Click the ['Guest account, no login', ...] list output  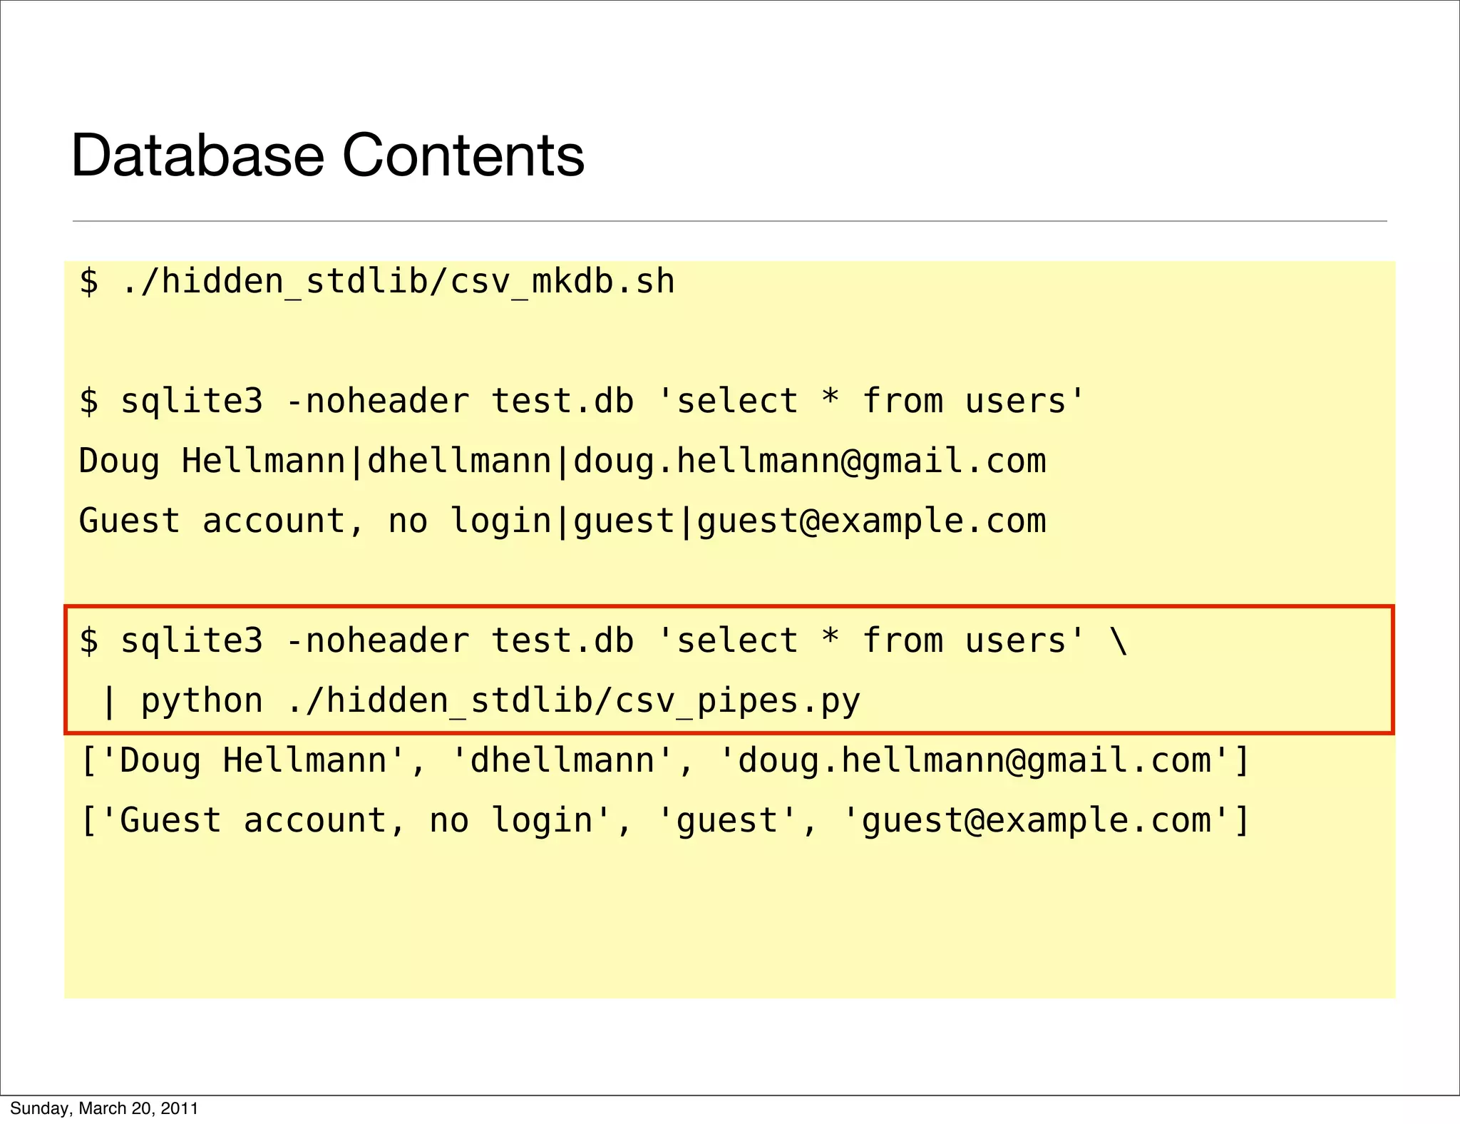665,821
